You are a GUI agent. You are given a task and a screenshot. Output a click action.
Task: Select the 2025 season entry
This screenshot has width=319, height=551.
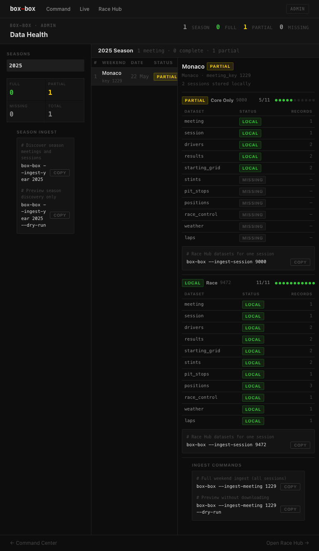pyautogui.click(x=45, y=65)
